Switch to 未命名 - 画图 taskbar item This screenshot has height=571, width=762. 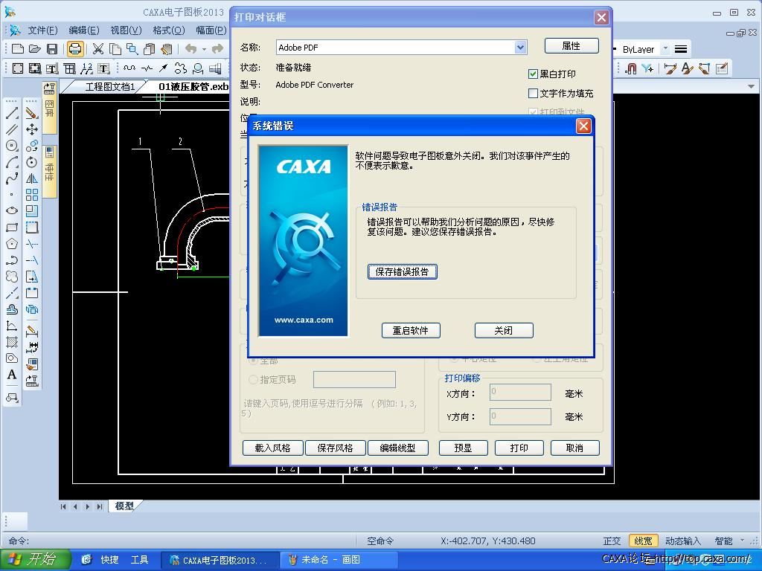[x=339, y=560]
